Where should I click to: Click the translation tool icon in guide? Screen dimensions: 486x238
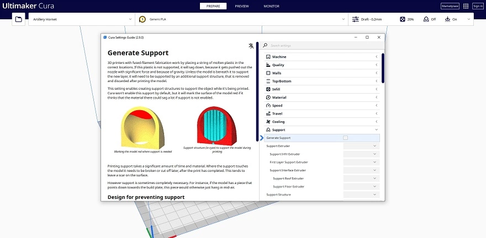pos(251,46)
